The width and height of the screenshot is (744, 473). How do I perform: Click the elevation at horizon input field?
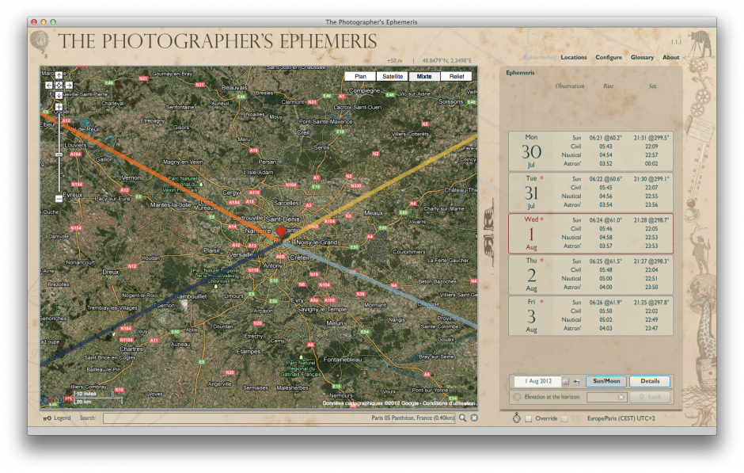tap(606, 397)
